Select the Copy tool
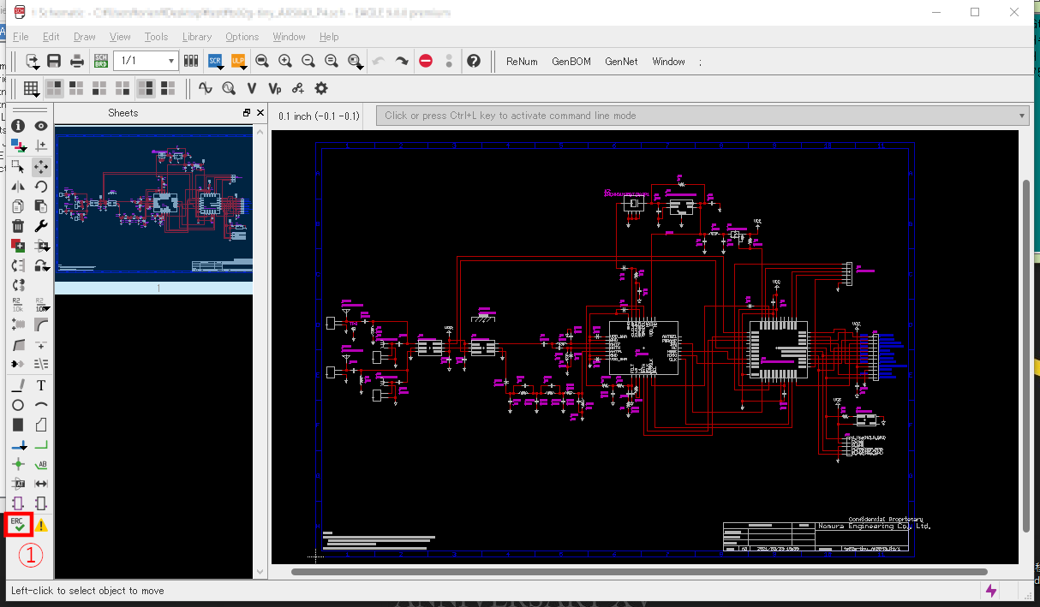Viewport: 1040px width, 607px height. pyautogui.click(x=18, y=206)
